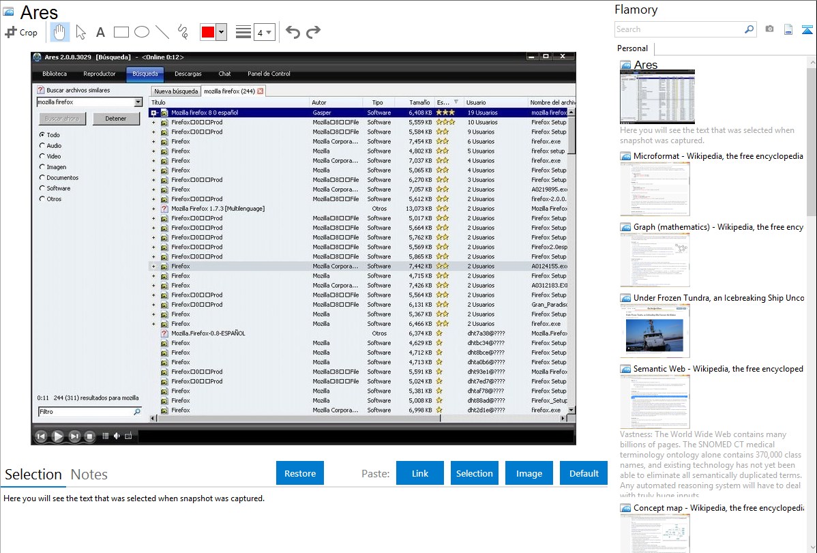Open the Biblioteca tab in Ares
The height and width of the screenshot is (553, 817).
[55, 74]
